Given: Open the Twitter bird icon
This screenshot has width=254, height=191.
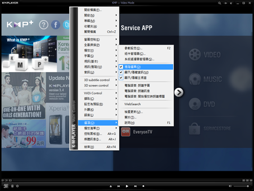Looking at the screenshot, I should (66, 25).
